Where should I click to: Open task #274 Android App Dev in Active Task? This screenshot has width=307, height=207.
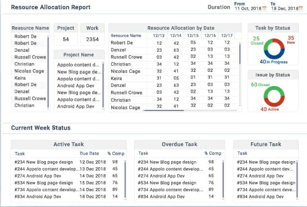point(38,176)
